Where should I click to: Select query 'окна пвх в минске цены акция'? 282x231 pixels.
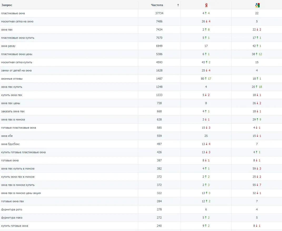[x=21, y=193]
